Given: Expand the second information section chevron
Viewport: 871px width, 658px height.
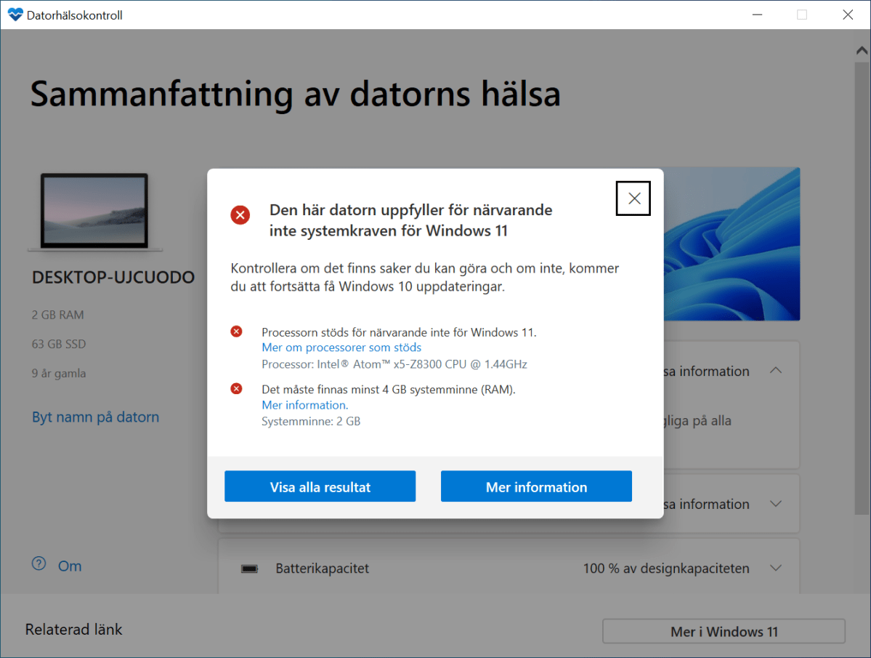Looking at the screenshot, I should [775, 503].
